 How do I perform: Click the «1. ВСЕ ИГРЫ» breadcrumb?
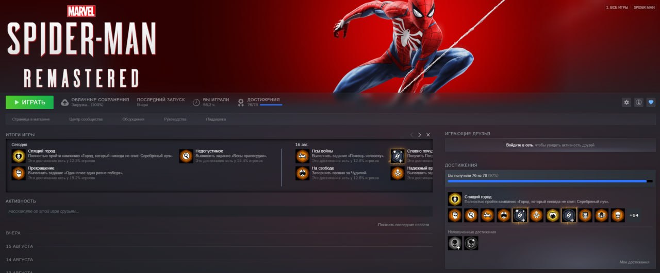pos(617,8)
